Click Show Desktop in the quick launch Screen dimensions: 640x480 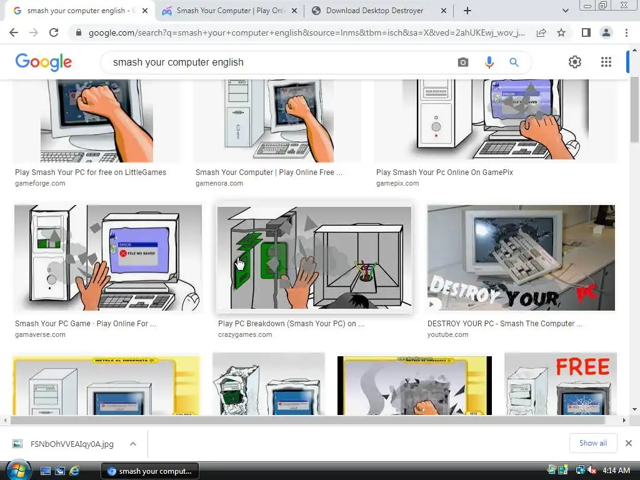(45, 471)
